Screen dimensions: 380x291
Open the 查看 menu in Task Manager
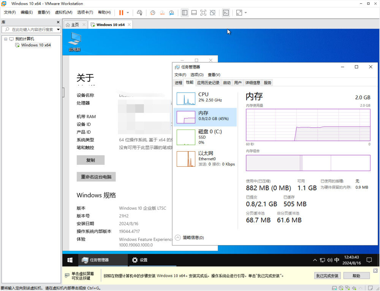(214, 74)
